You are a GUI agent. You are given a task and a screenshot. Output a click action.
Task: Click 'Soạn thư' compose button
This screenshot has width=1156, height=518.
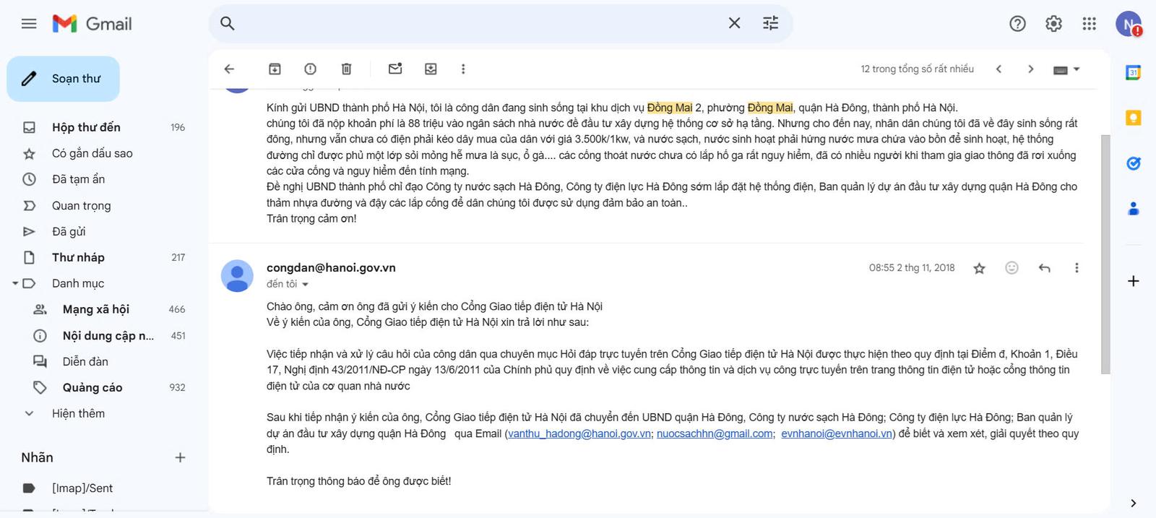point(64,79)
